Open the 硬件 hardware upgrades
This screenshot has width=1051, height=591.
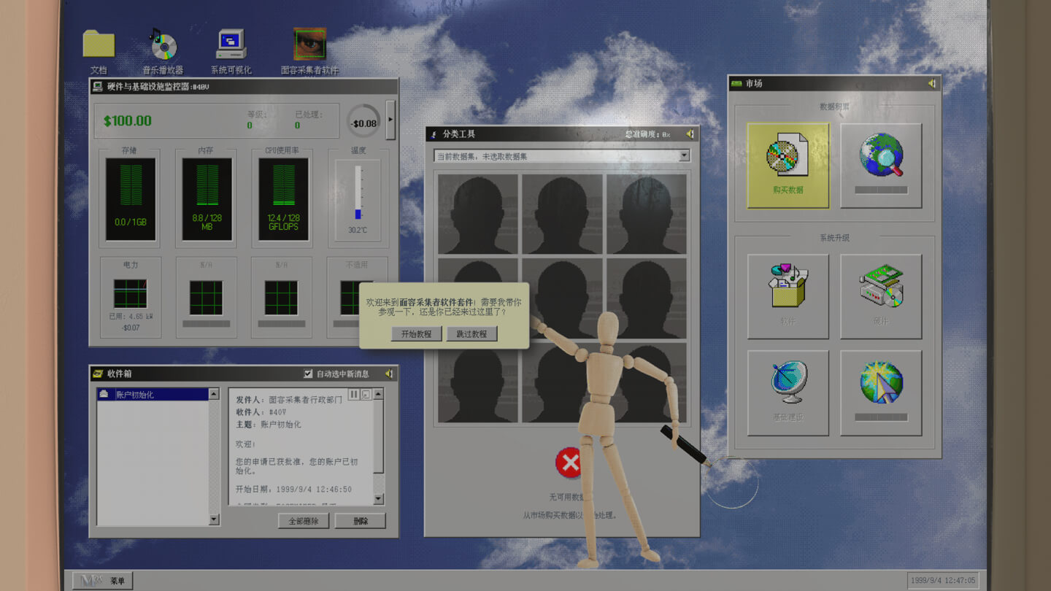click(880, 295)
